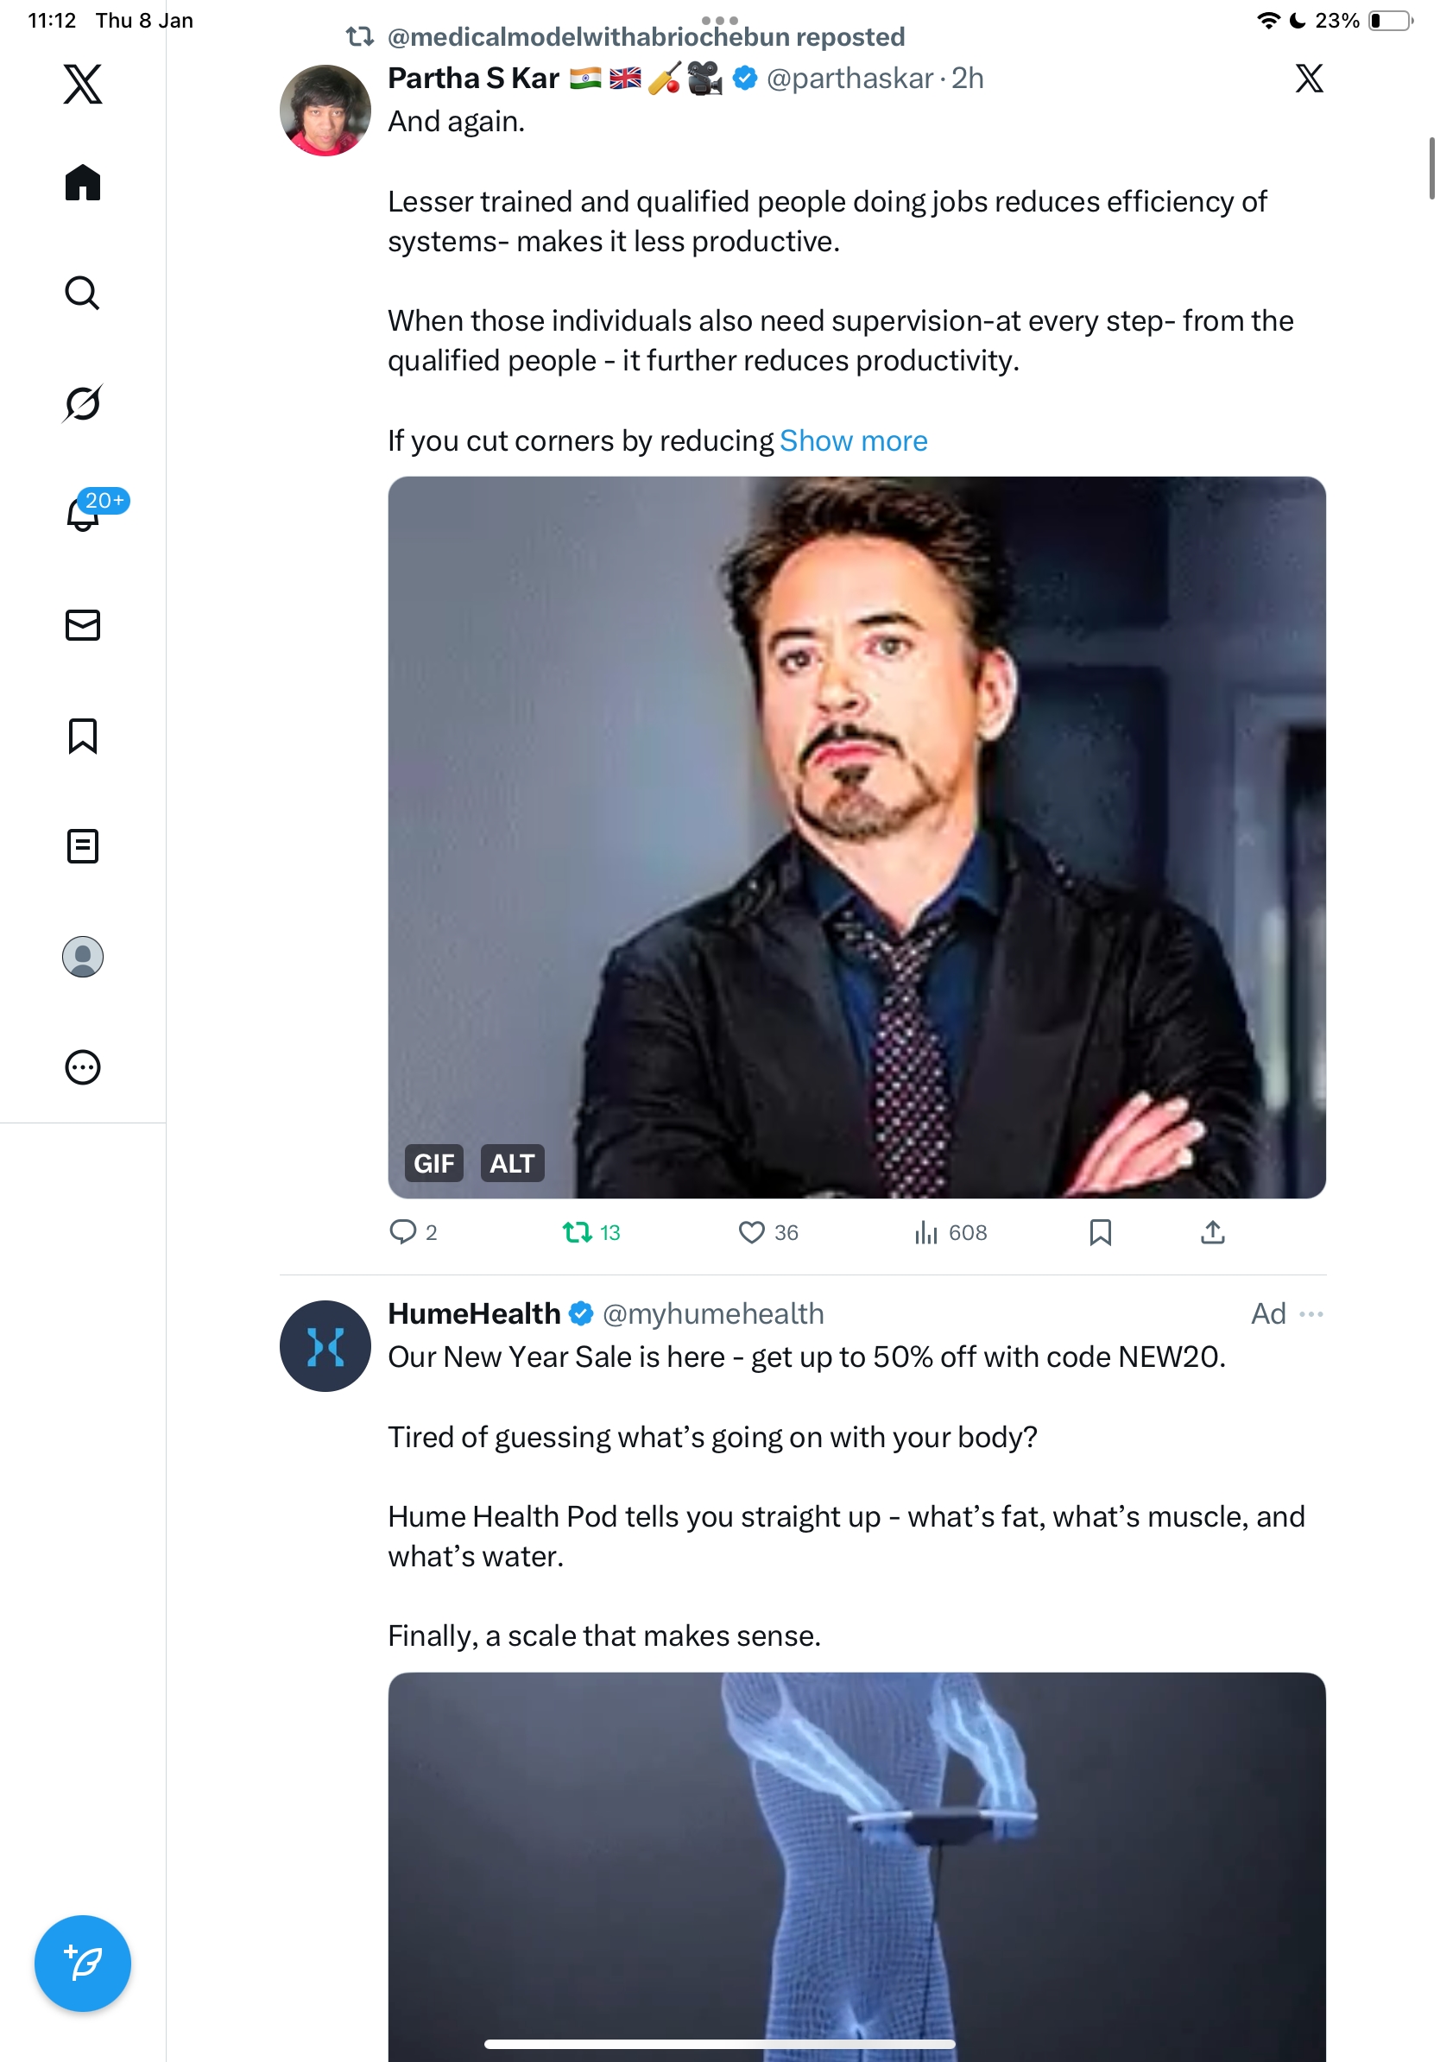Open the Notifications bell

pos(83,514)
